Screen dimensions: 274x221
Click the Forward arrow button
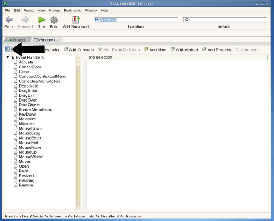pyautogui.click(x=25, y=22)
